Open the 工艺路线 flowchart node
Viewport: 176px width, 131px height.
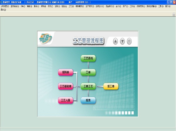coord(88,58)
